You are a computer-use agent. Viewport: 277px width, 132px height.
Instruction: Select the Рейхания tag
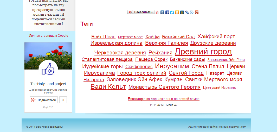tap(160, 53)
